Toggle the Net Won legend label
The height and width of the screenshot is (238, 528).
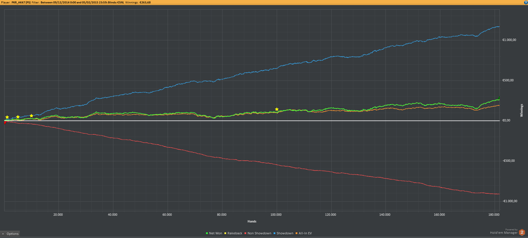coord(216,233)
